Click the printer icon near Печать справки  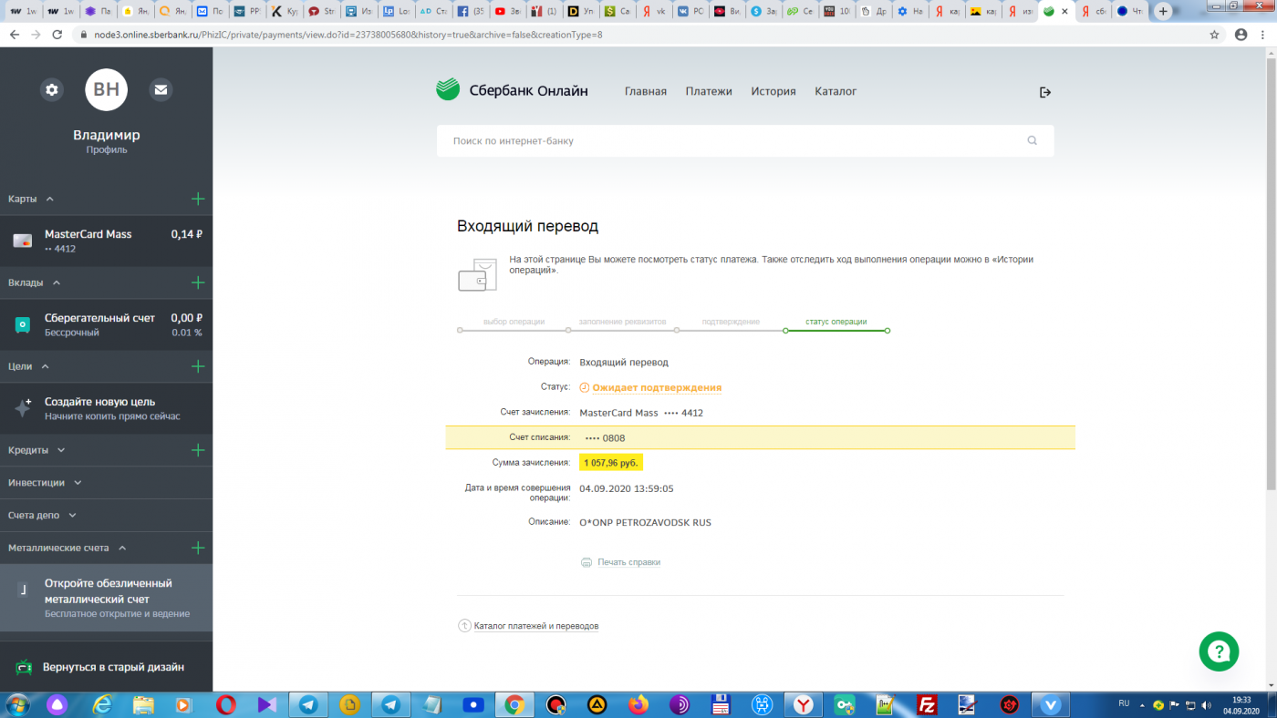(587, 562)
